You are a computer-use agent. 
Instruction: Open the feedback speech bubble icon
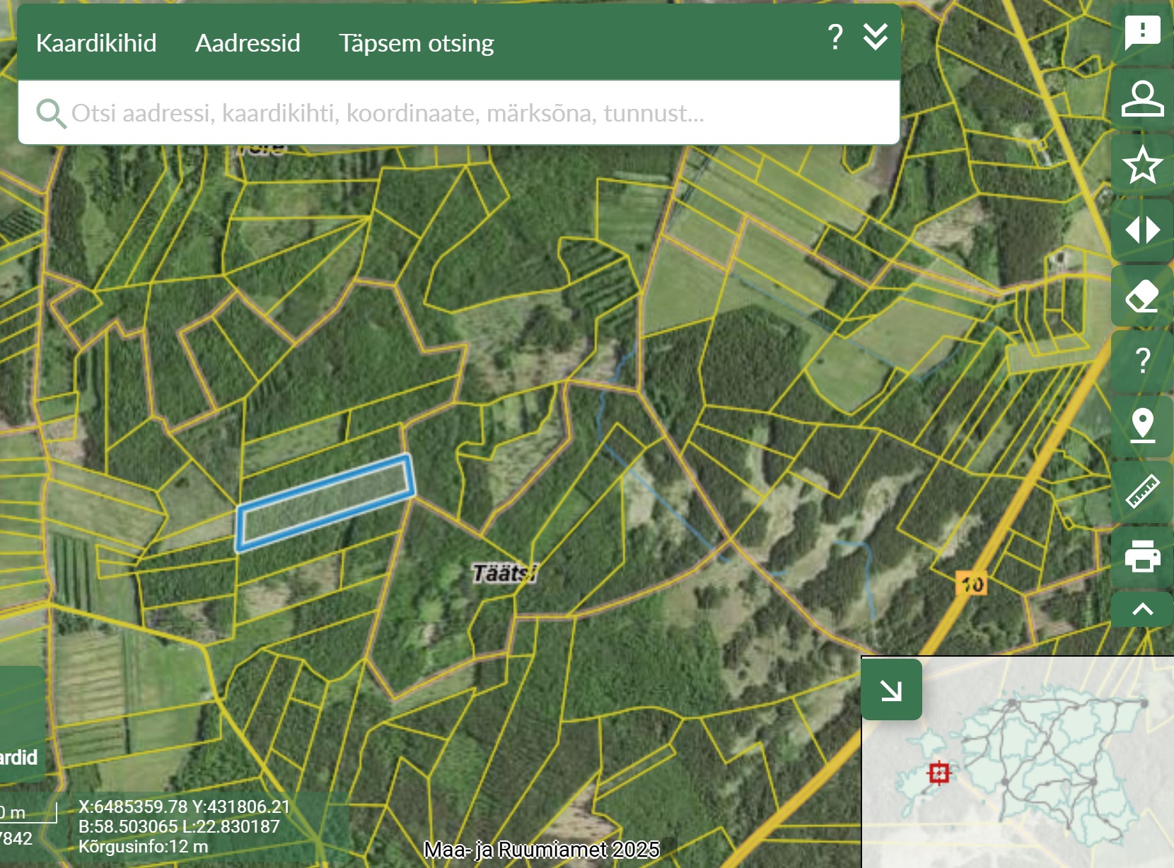pos(1142,33)
